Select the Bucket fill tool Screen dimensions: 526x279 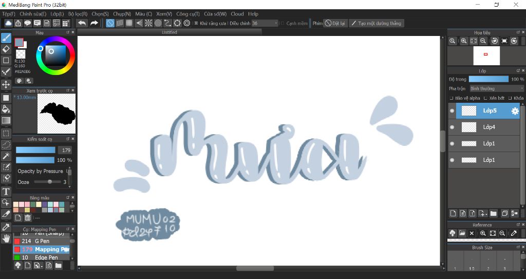[6, 109]
